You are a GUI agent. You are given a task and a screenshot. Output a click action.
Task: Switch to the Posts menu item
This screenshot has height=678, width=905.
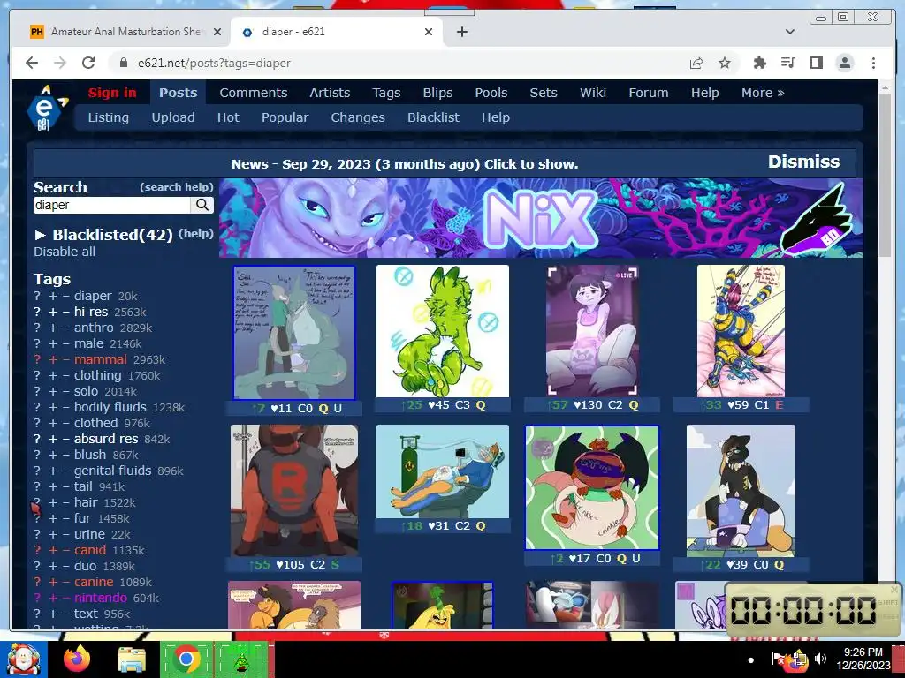click(x=179, y=93)
